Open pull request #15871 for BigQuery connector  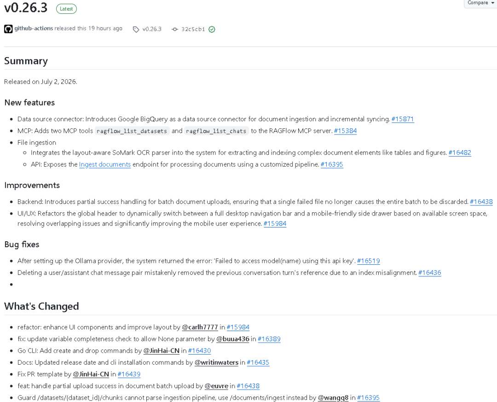tap(403, 119)
